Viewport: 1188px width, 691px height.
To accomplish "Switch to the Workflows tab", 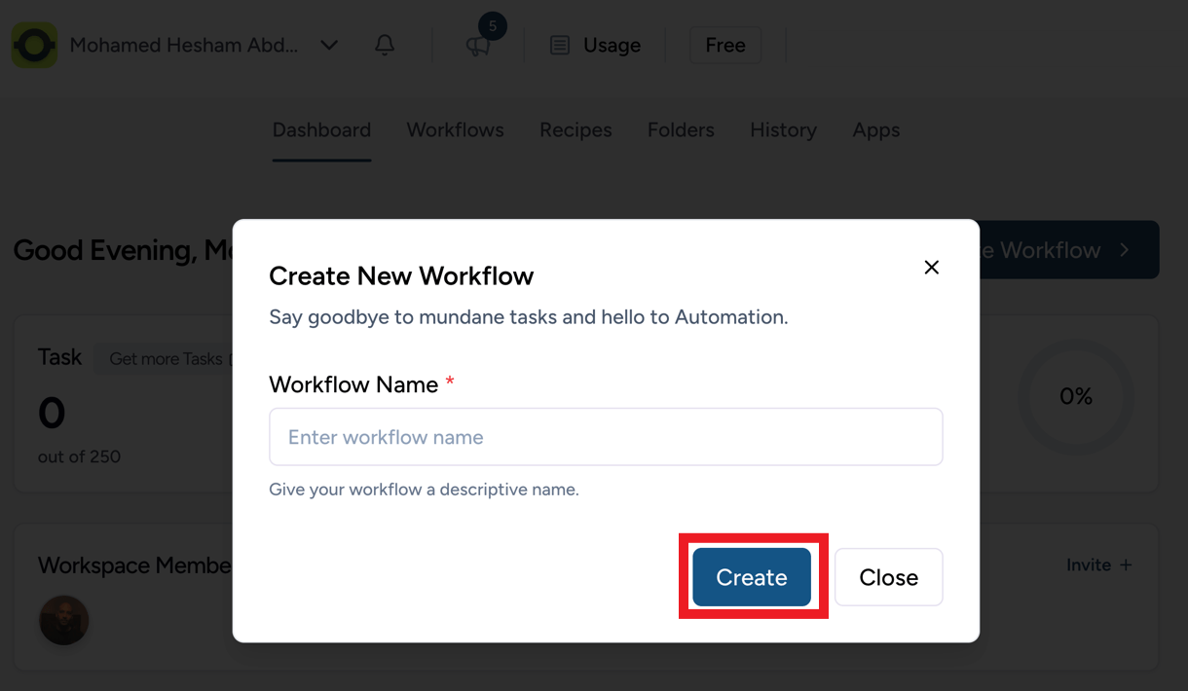I will (455, 129).
